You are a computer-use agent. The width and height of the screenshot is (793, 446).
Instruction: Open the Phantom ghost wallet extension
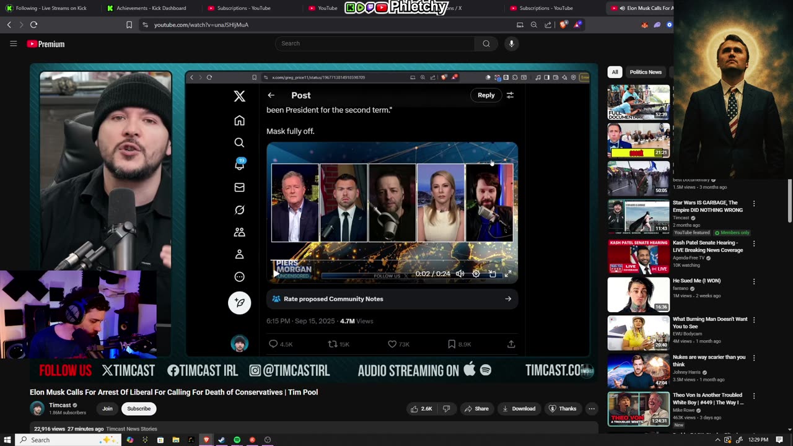pos(657,25)
